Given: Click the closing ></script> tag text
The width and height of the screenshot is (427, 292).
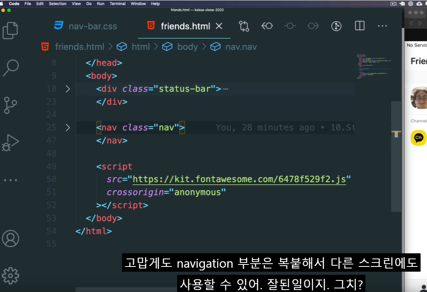Looking at the screenshot, I should (122, 205).
